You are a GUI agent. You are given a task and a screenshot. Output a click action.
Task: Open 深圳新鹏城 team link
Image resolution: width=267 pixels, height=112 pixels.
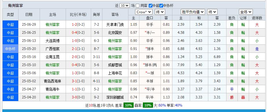pos(115,97)
